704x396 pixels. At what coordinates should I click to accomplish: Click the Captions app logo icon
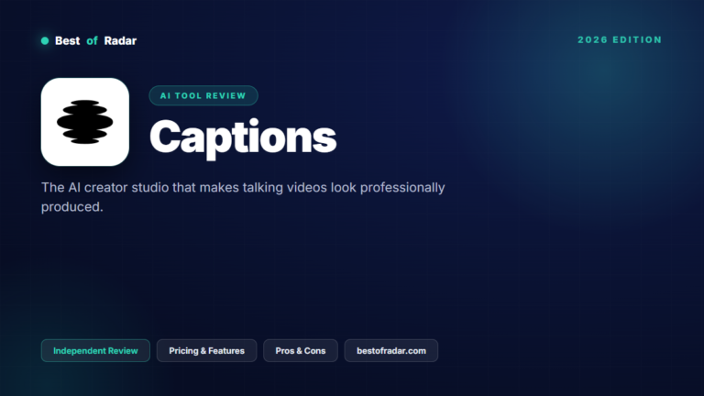click(x=85, y=122)
